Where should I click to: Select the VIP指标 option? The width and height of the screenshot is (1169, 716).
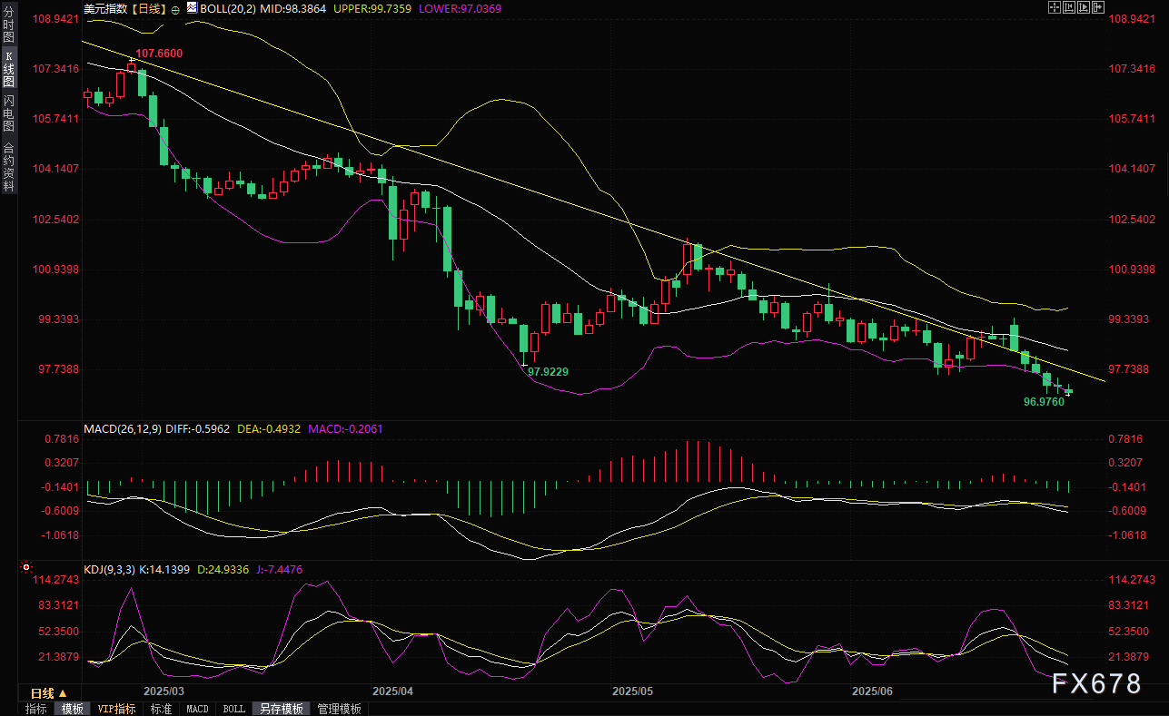point(116,709)
